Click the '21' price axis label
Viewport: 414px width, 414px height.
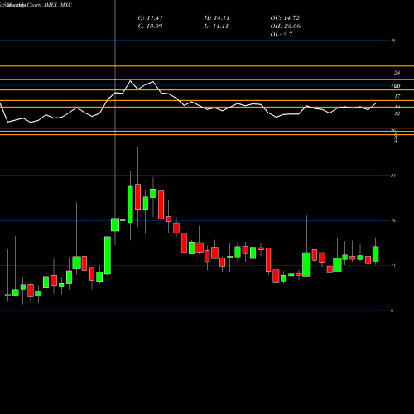(393, 176)
